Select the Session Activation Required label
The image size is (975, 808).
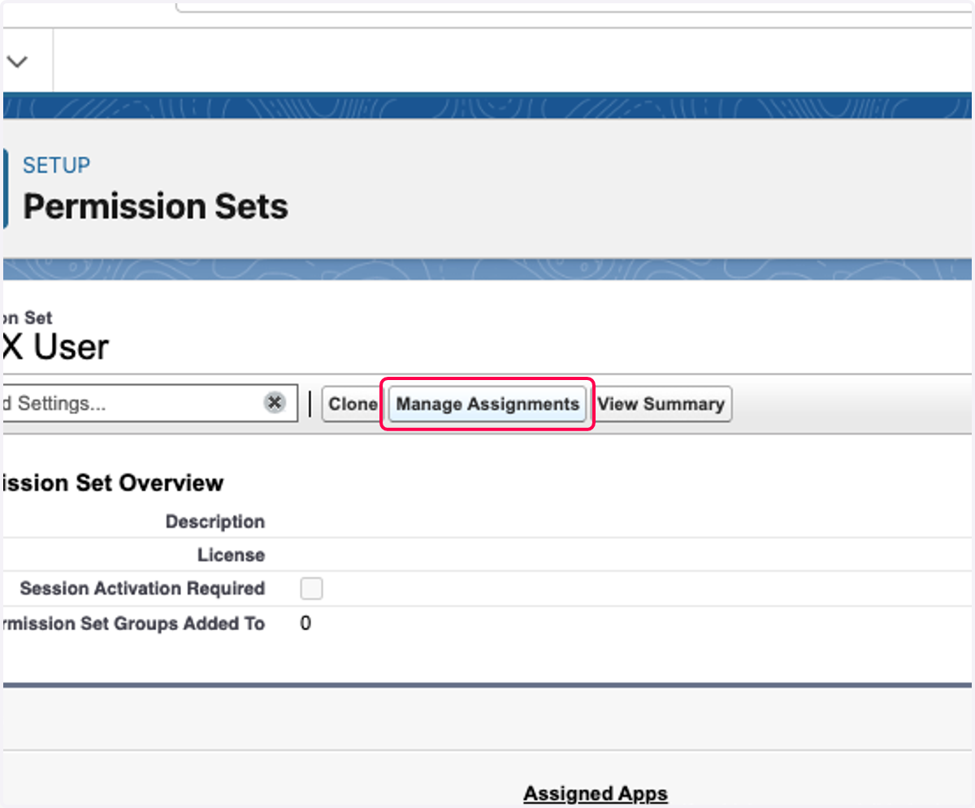(x=142, y=588)
